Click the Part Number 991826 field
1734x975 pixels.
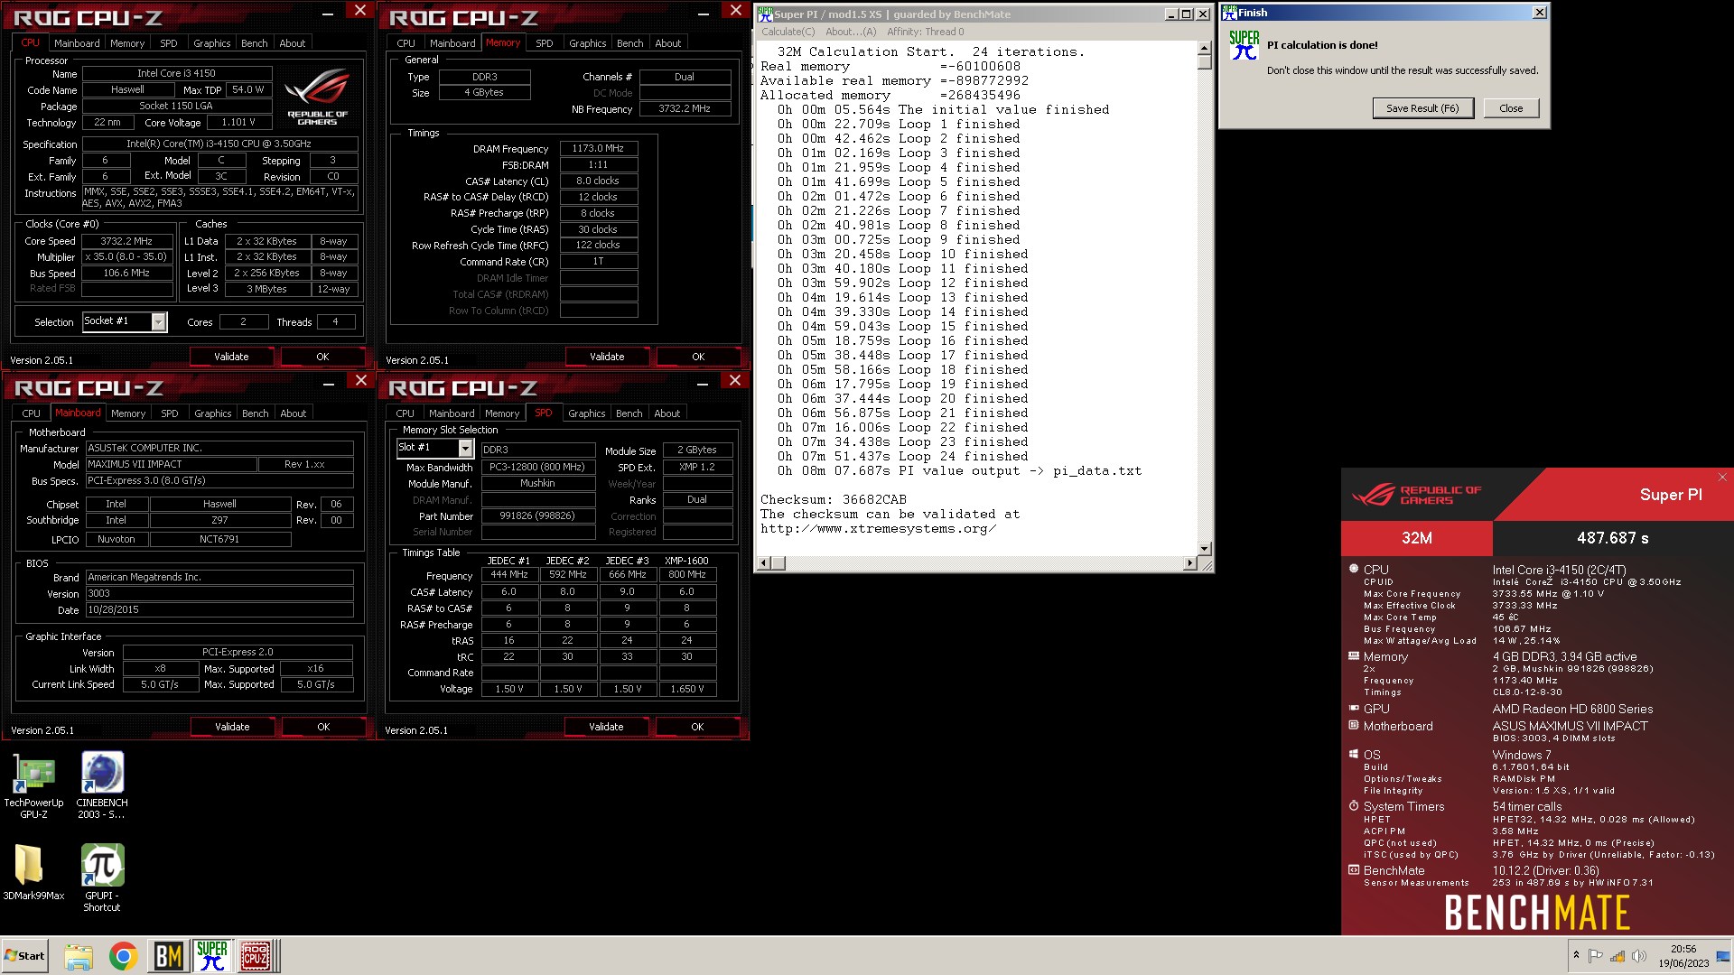tap(537, 515)
